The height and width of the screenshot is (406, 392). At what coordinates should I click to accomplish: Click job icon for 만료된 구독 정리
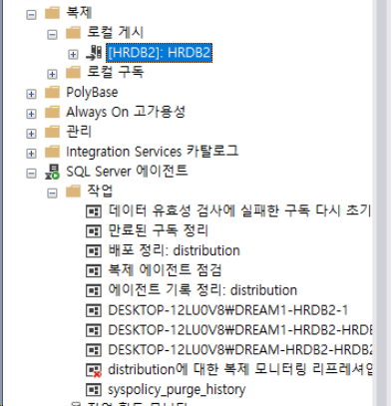(94, 231)
